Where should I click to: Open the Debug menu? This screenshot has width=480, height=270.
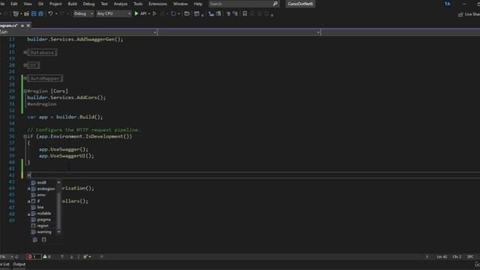pyautogui.click(x=88, y=4)
